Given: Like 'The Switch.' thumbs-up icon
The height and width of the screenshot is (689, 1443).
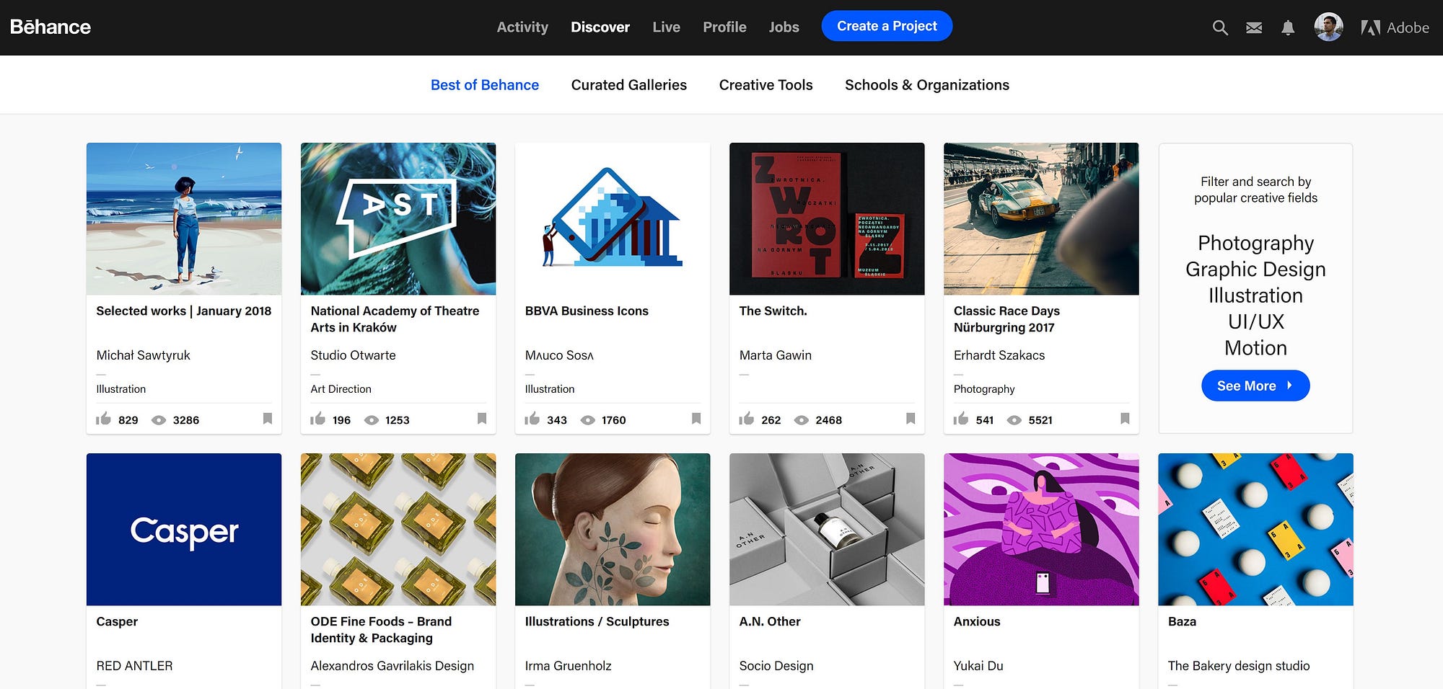Looking at the screenshot, I should tap(746, 419).
